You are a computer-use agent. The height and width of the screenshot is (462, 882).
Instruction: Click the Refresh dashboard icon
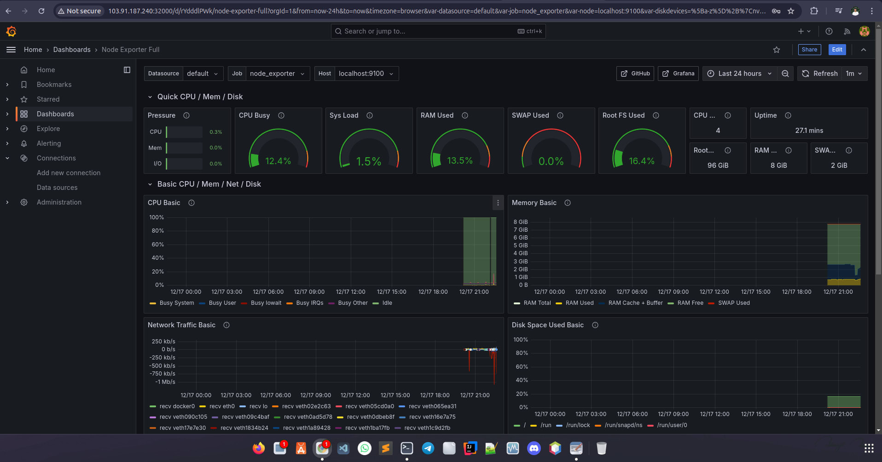click(x=805, y=74)
